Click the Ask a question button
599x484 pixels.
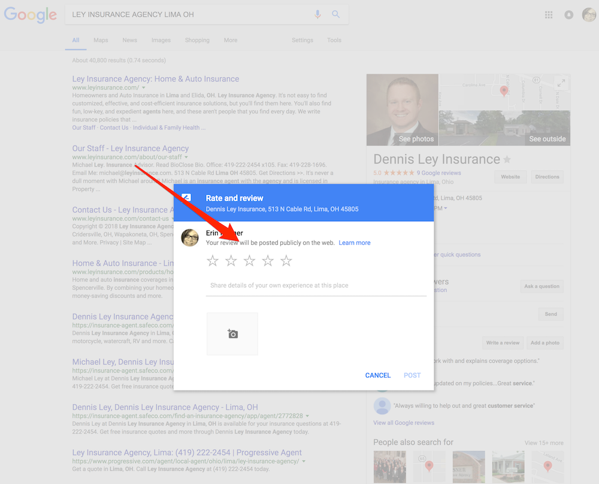coord(541,286)
